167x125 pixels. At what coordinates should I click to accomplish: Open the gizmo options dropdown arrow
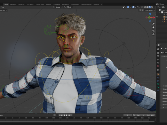coord(130,7)
